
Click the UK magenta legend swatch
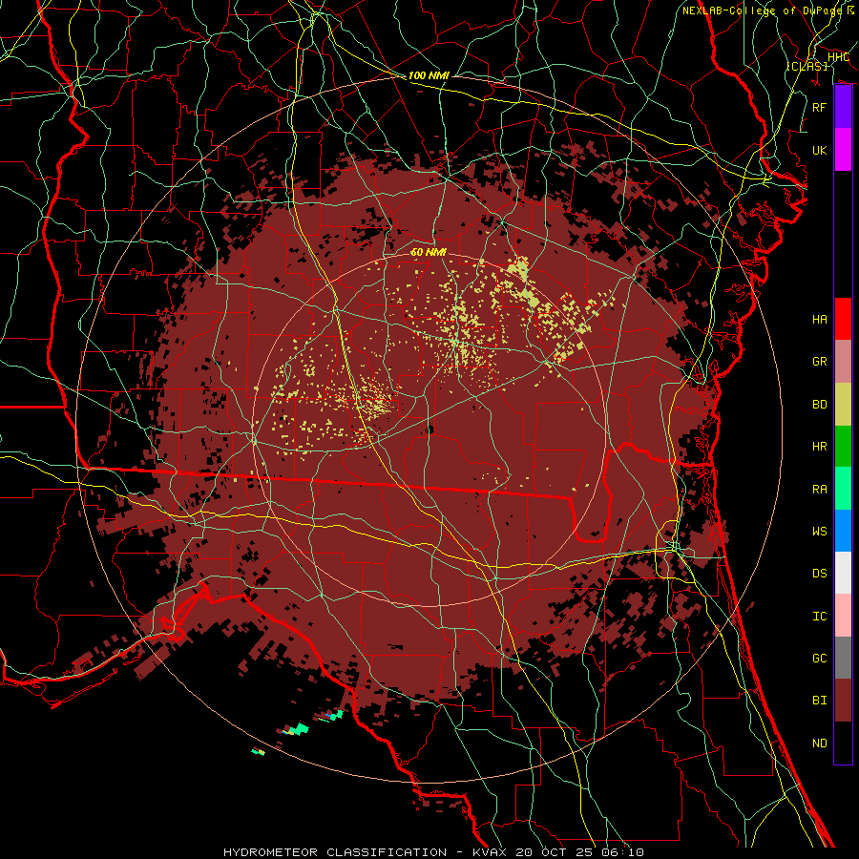(x=843, y=150)
